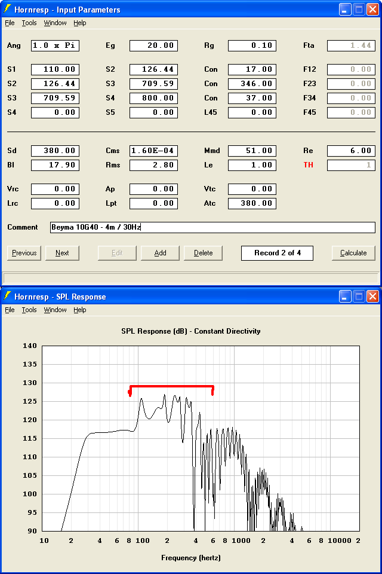The image size is (382, 574).
Task: Select the Re field with 6.00
Action: click(x=352, y=151)
